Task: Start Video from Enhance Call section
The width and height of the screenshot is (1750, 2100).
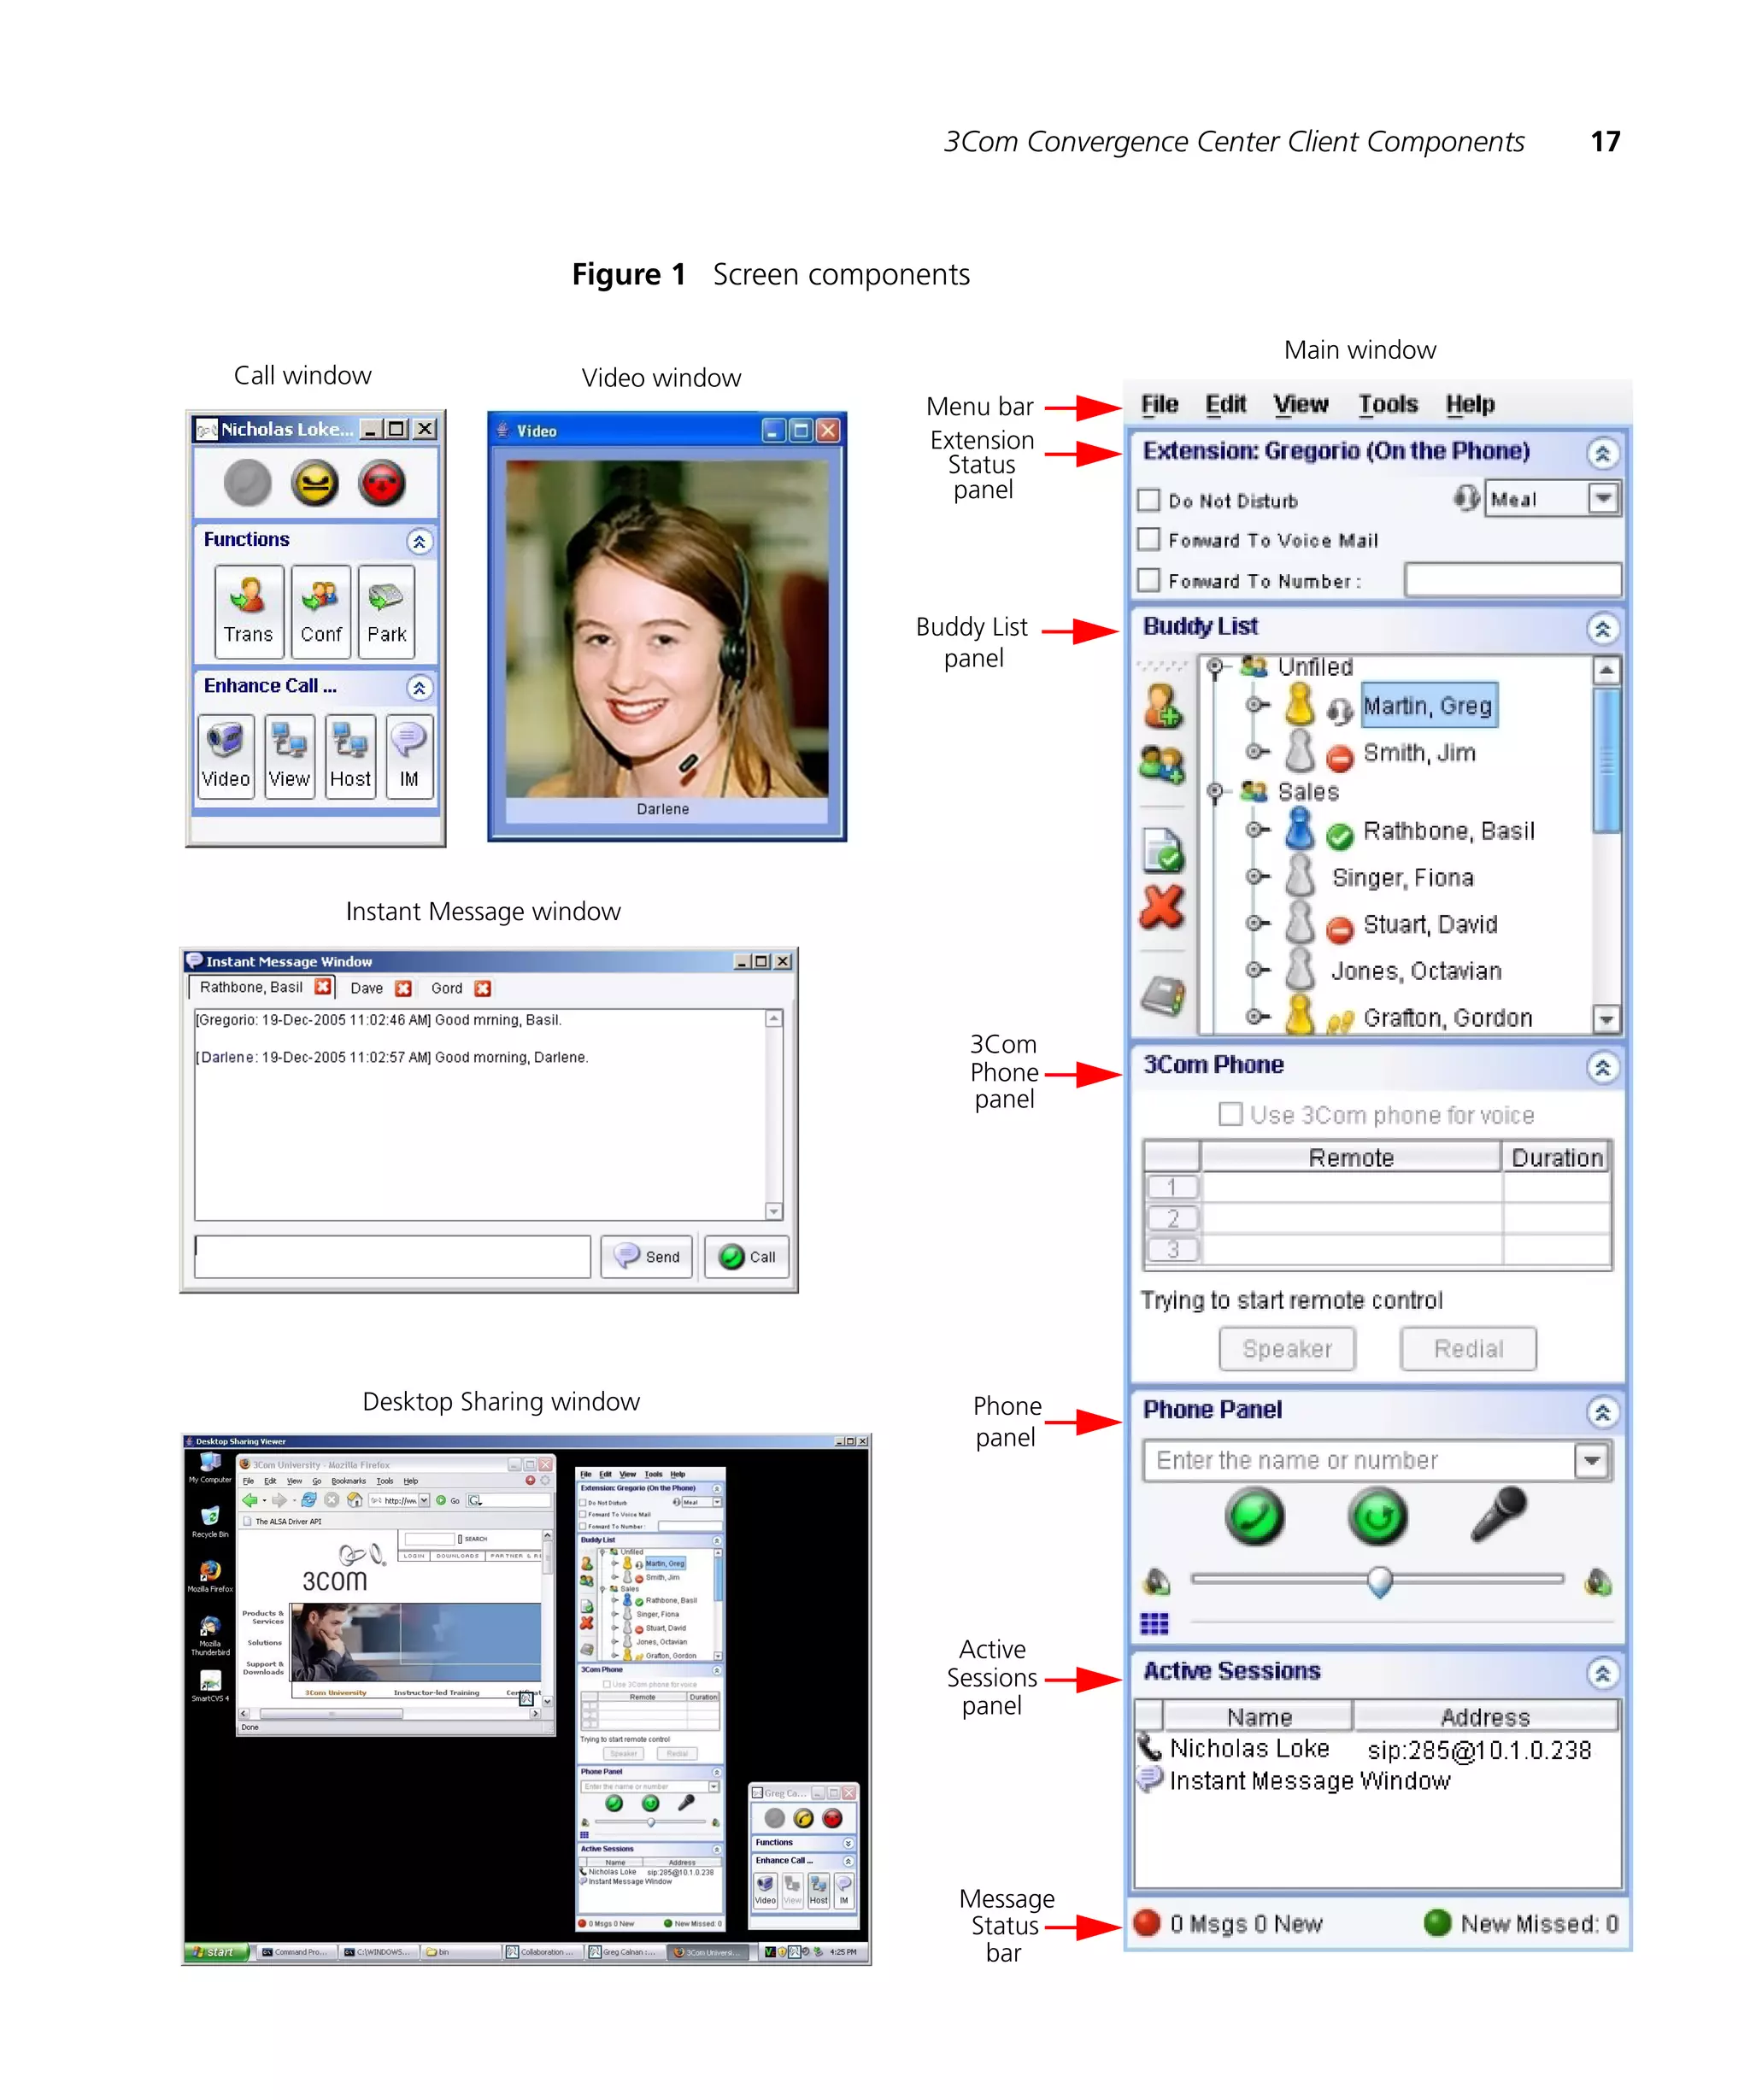Action: (225, 756)
